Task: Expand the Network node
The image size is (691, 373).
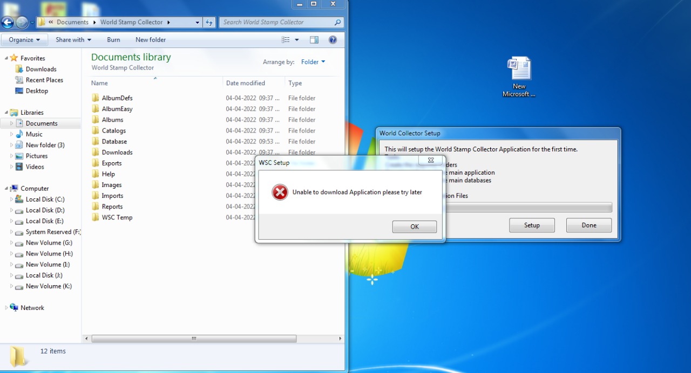Action: pos(6,308)
